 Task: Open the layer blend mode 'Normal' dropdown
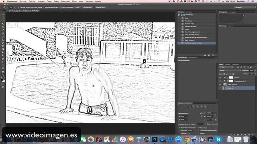[230, 70]
